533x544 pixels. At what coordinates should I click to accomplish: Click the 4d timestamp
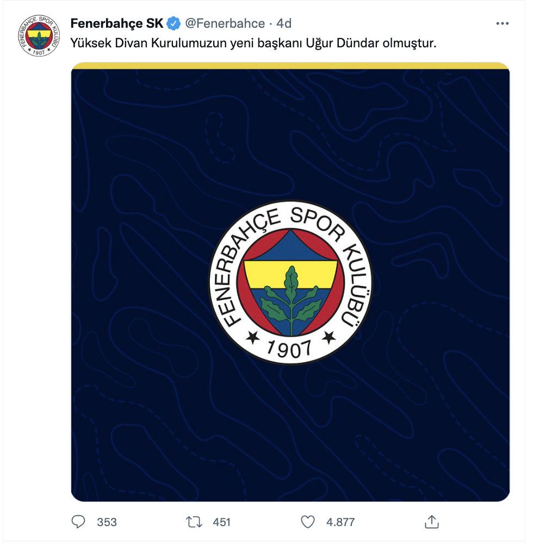[284, 23]
